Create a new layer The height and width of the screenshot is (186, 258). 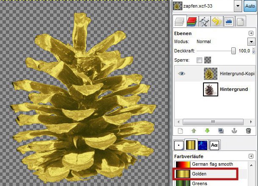[x=180, y=131]
